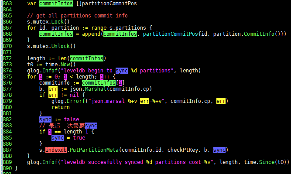Click highlighted 'commitInfos' inside len() on line 872
291x174 pixels.
point(86,58)
